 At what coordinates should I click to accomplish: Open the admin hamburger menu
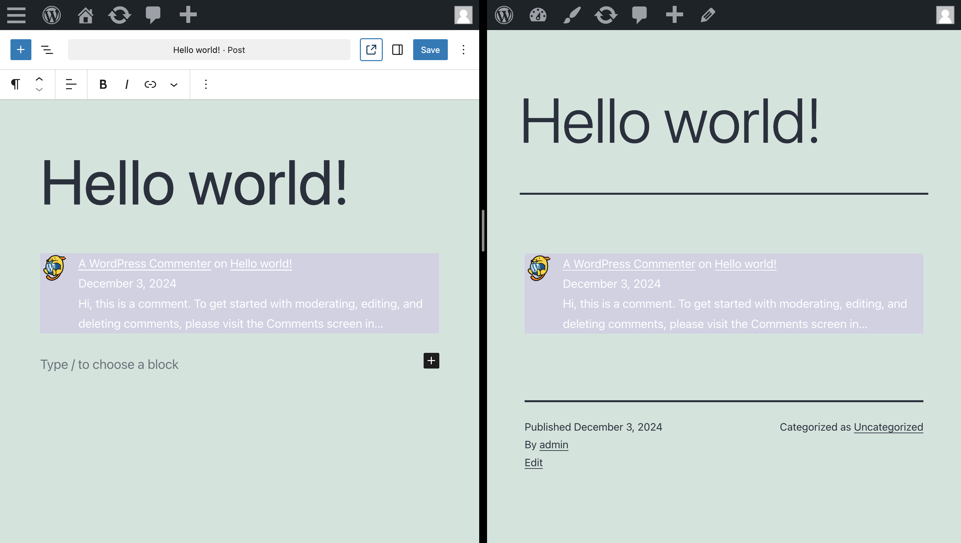(x=16, y=15)
